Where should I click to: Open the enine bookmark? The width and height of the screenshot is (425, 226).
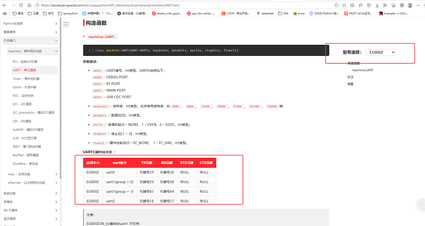(299, 14)
